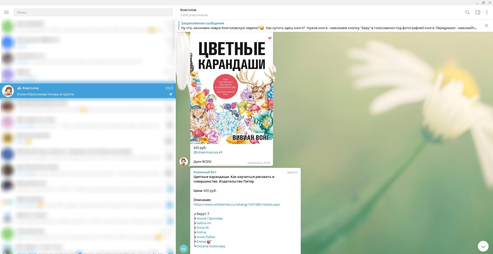
Task: Restore down the application window
Action: click(483, 3)
